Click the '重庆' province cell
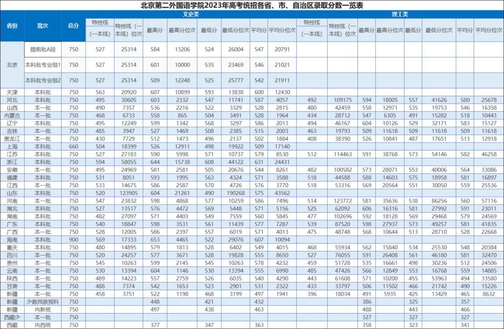 12,248
